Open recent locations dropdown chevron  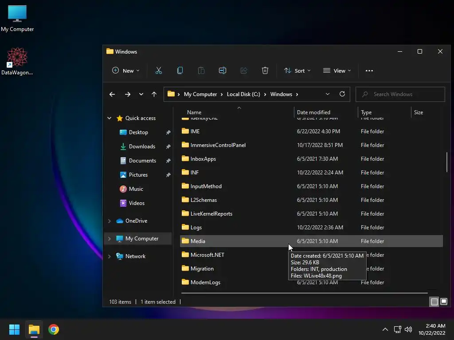(x=141, y=94)
